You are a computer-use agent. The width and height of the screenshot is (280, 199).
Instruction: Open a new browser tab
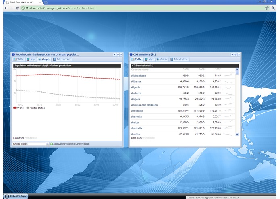click(x=46, y=2)
